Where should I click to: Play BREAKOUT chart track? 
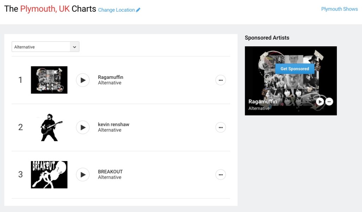(83, 174)
